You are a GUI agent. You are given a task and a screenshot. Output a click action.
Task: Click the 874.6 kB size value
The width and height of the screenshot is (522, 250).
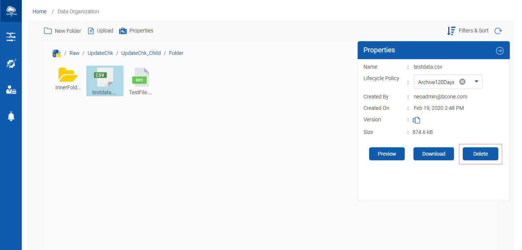coord(423,132)
